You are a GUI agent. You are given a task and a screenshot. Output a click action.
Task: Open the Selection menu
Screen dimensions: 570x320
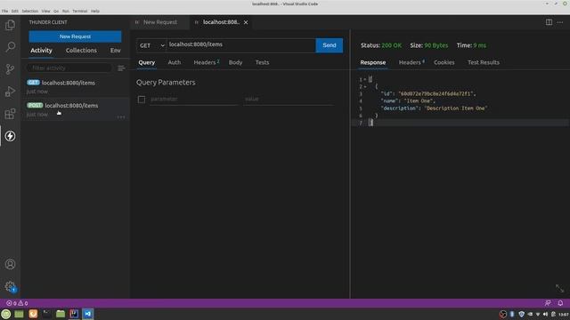click(29, 12)
